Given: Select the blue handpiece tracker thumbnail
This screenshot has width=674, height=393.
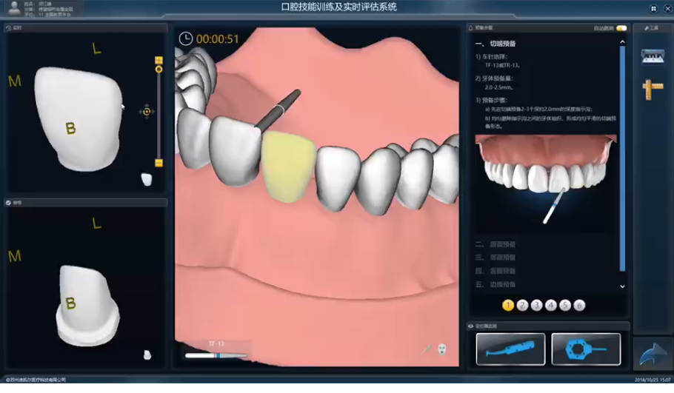Looking at the screenshot, I should 510,349.
